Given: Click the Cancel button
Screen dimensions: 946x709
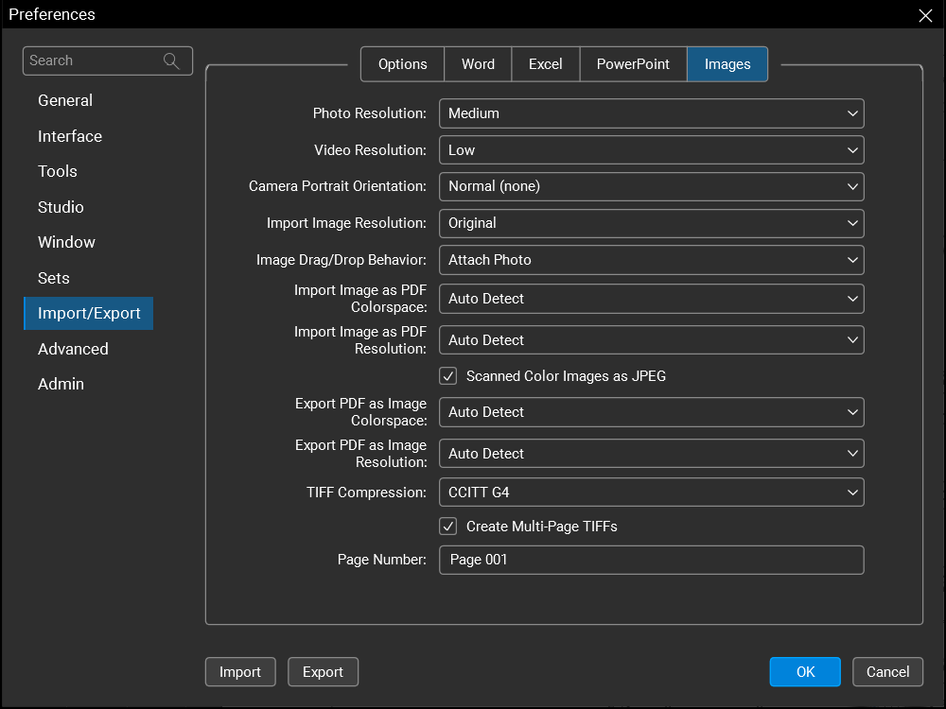Looking at the screenshot, I should (x=887, y=672).
